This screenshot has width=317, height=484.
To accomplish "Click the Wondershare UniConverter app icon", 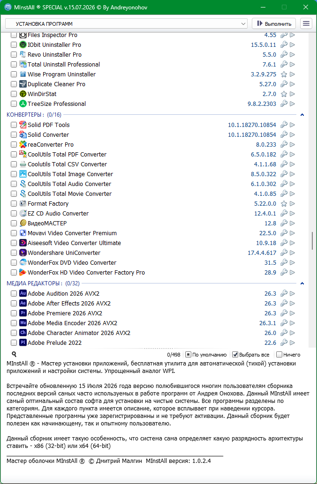I will (x=23, y=253).
